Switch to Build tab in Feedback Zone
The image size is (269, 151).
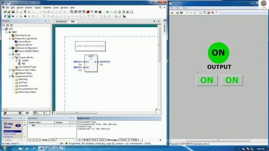[x=93, y=140]
